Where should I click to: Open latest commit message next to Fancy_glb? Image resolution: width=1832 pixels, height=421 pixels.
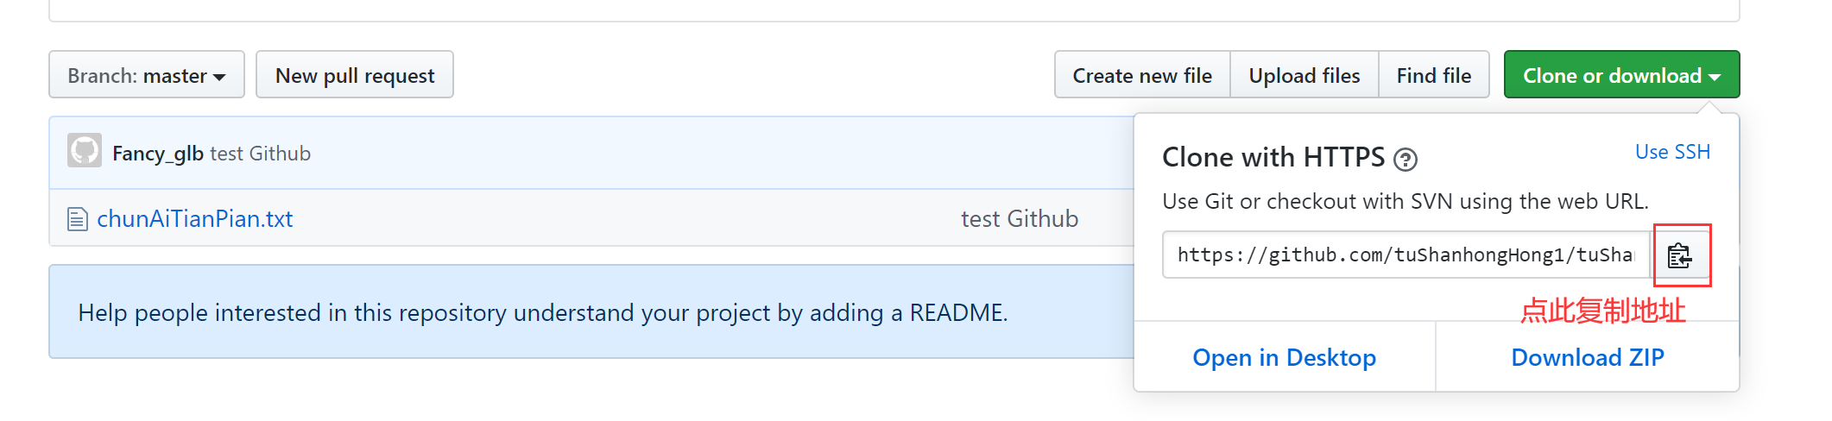[260, 154]
